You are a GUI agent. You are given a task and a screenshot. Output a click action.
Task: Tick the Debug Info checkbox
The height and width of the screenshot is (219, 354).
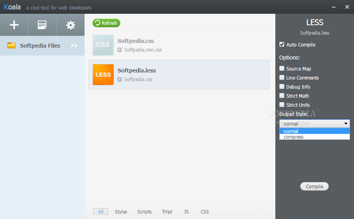click(x=282, y=87)
